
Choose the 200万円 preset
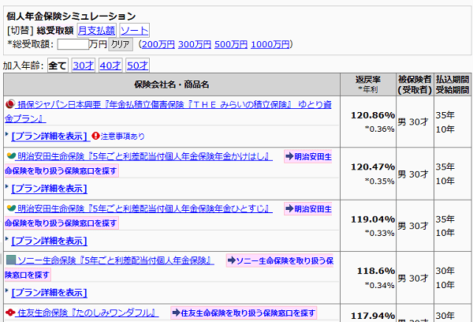point(158,44)
